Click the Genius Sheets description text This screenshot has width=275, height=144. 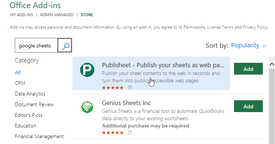163,115
